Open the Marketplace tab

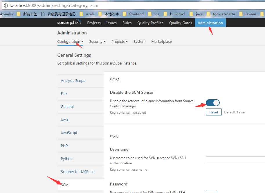[x=162, y=41]
